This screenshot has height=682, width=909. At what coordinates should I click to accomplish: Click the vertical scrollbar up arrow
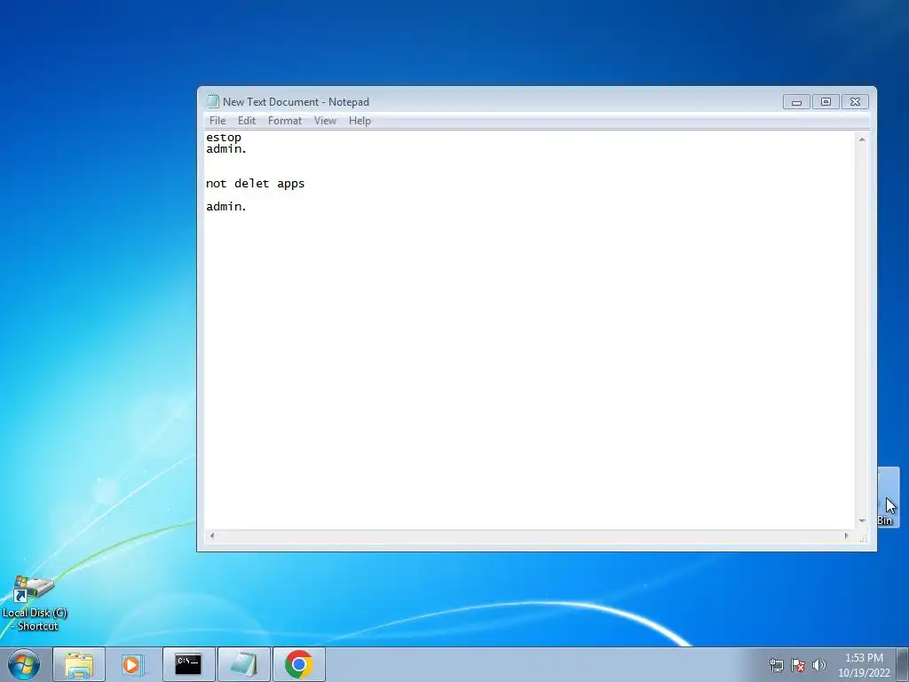[x=862, y=139]
